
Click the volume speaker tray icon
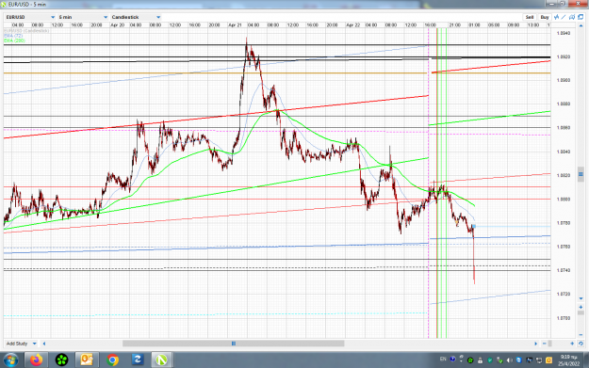[509, 360]
